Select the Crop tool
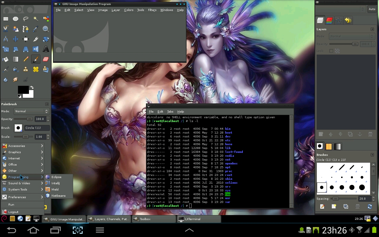 click(36, 39)
